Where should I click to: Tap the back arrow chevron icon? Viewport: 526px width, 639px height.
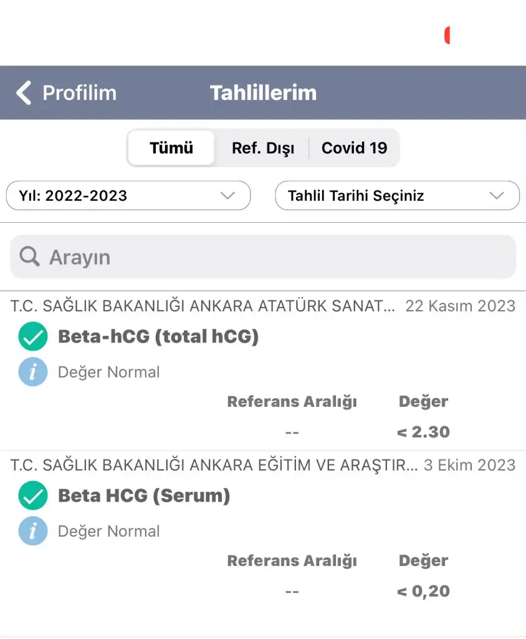(24, 93)
